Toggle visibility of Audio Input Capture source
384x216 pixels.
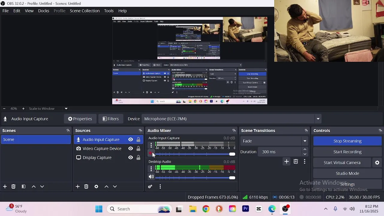[x=130, y=139]
